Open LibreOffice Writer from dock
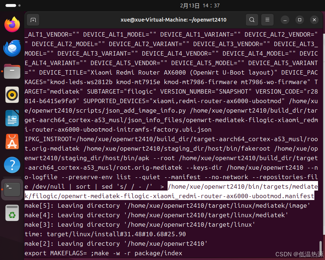The image size is (325, 260). point(12,118)
